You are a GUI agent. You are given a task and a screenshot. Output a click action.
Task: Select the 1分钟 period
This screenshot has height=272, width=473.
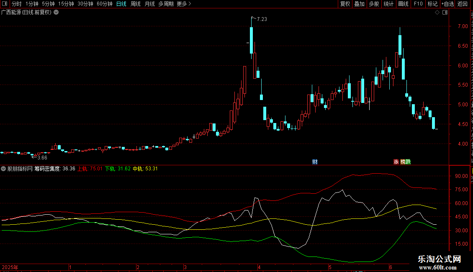32,4
